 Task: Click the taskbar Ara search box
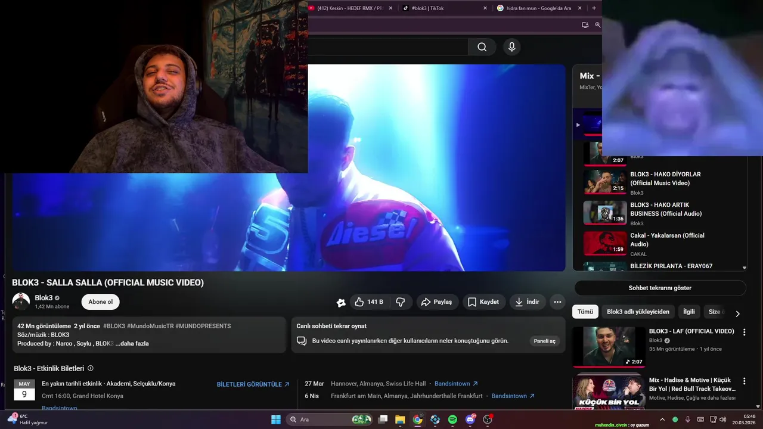tap(330, 419)
